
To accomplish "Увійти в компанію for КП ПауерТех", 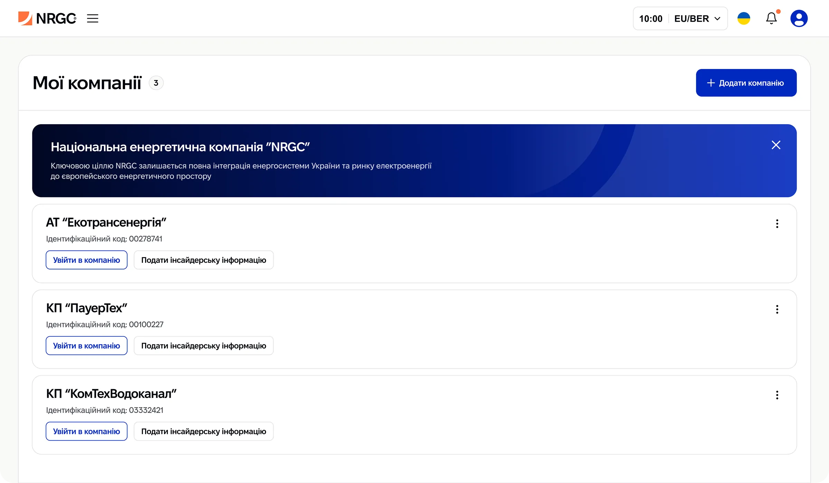I will click(x=86, y=345).
